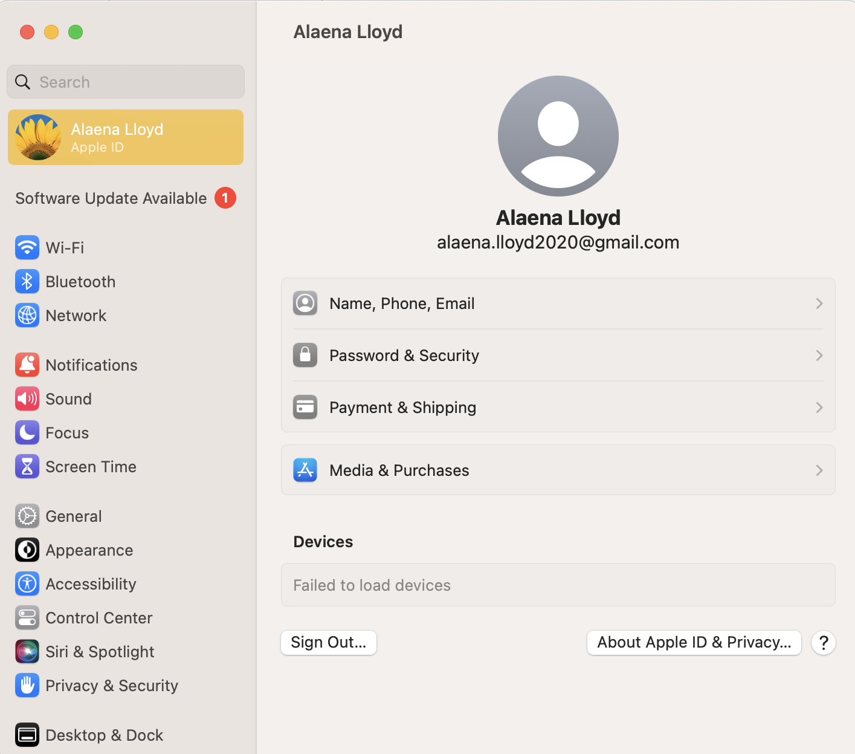The image size is (855, 754).
Task: Zoom the window with green button
Action: pos(76,32)
